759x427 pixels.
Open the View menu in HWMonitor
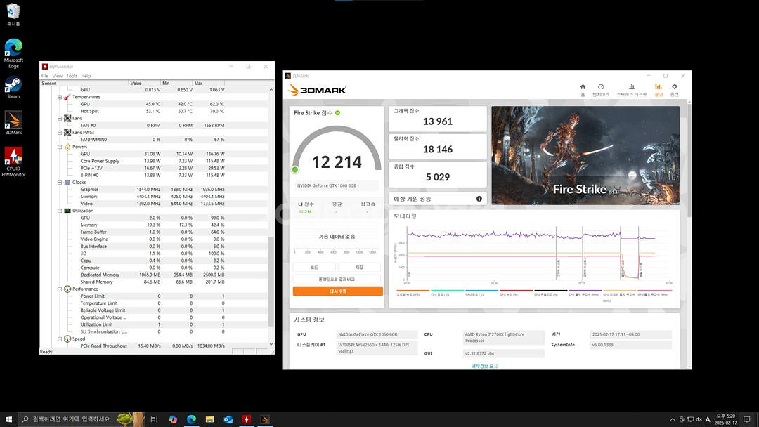(57, 76)
